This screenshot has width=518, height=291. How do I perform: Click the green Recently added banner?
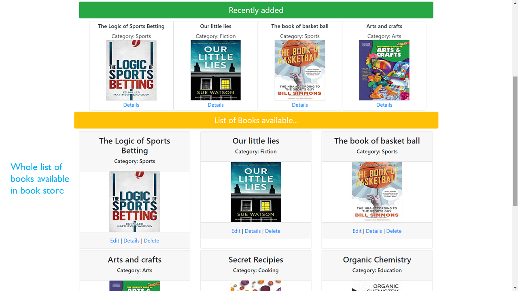pos(256,10)
